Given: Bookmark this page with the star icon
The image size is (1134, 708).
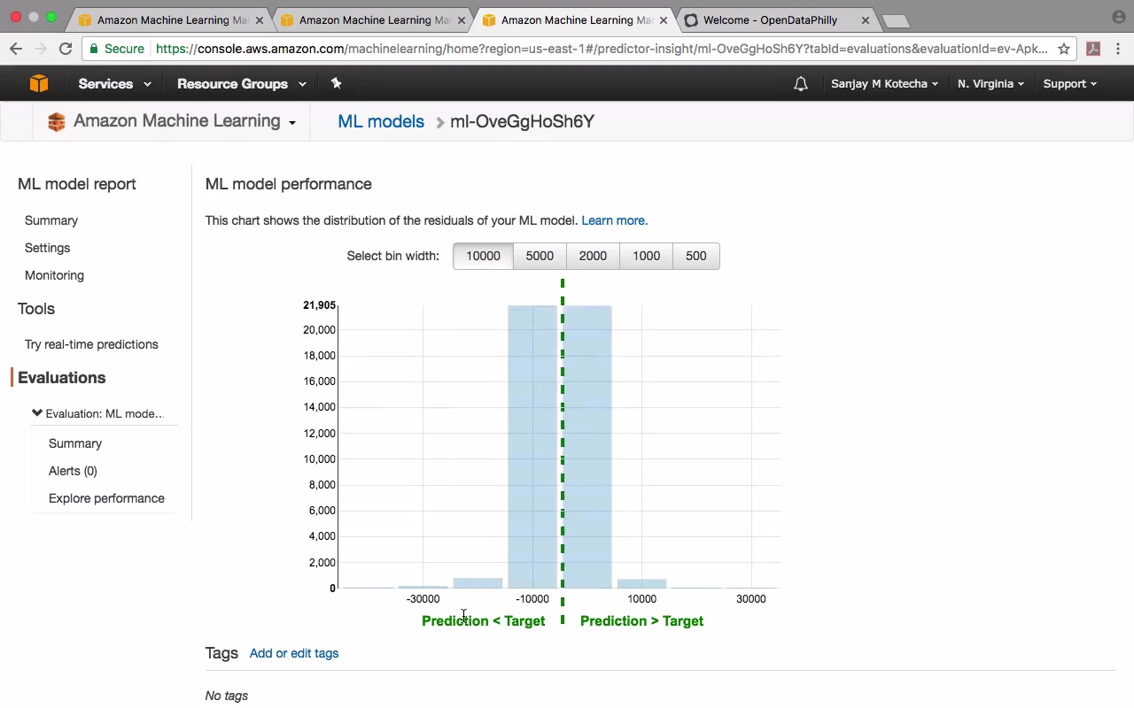Looking at the screenshot, I should point(1064,49).
